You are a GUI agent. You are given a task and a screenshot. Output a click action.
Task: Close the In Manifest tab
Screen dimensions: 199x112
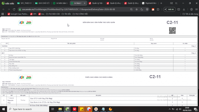pos(84,3)
